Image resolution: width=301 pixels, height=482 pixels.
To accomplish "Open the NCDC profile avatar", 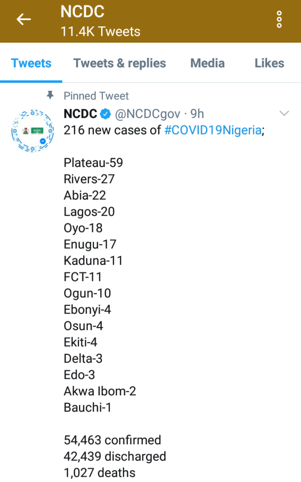I will 31,131.
